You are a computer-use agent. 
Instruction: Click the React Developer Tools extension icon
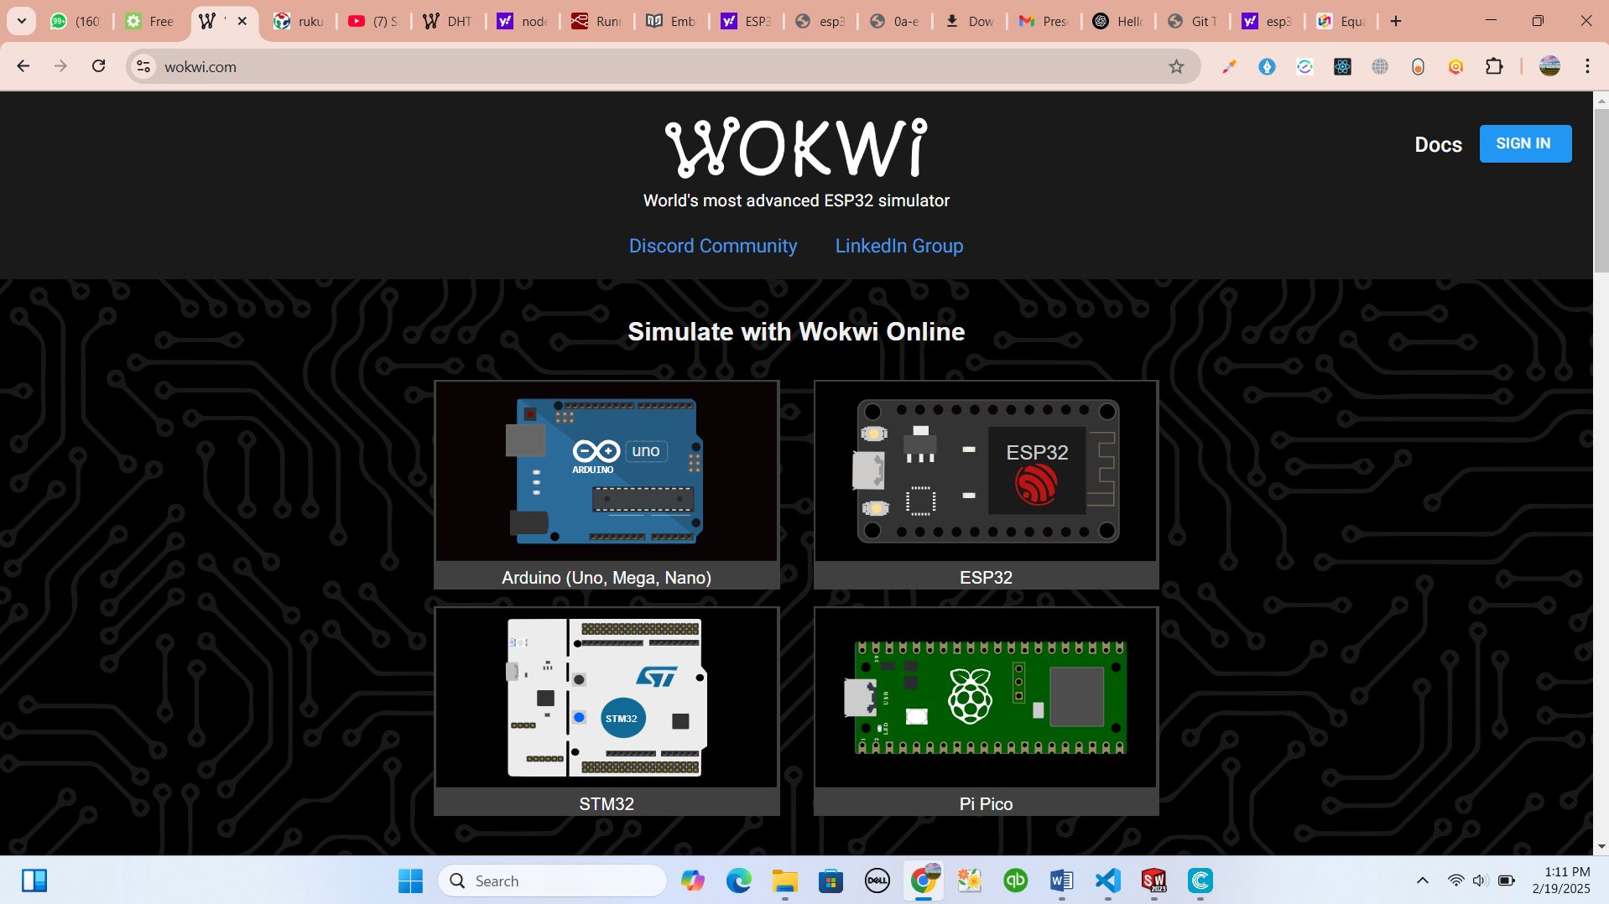click(x=1342, y=66)
